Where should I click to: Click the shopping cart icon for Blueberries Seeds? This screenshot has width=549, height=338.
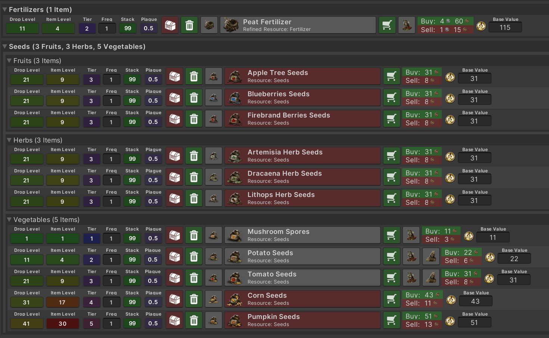pos(391,98)
